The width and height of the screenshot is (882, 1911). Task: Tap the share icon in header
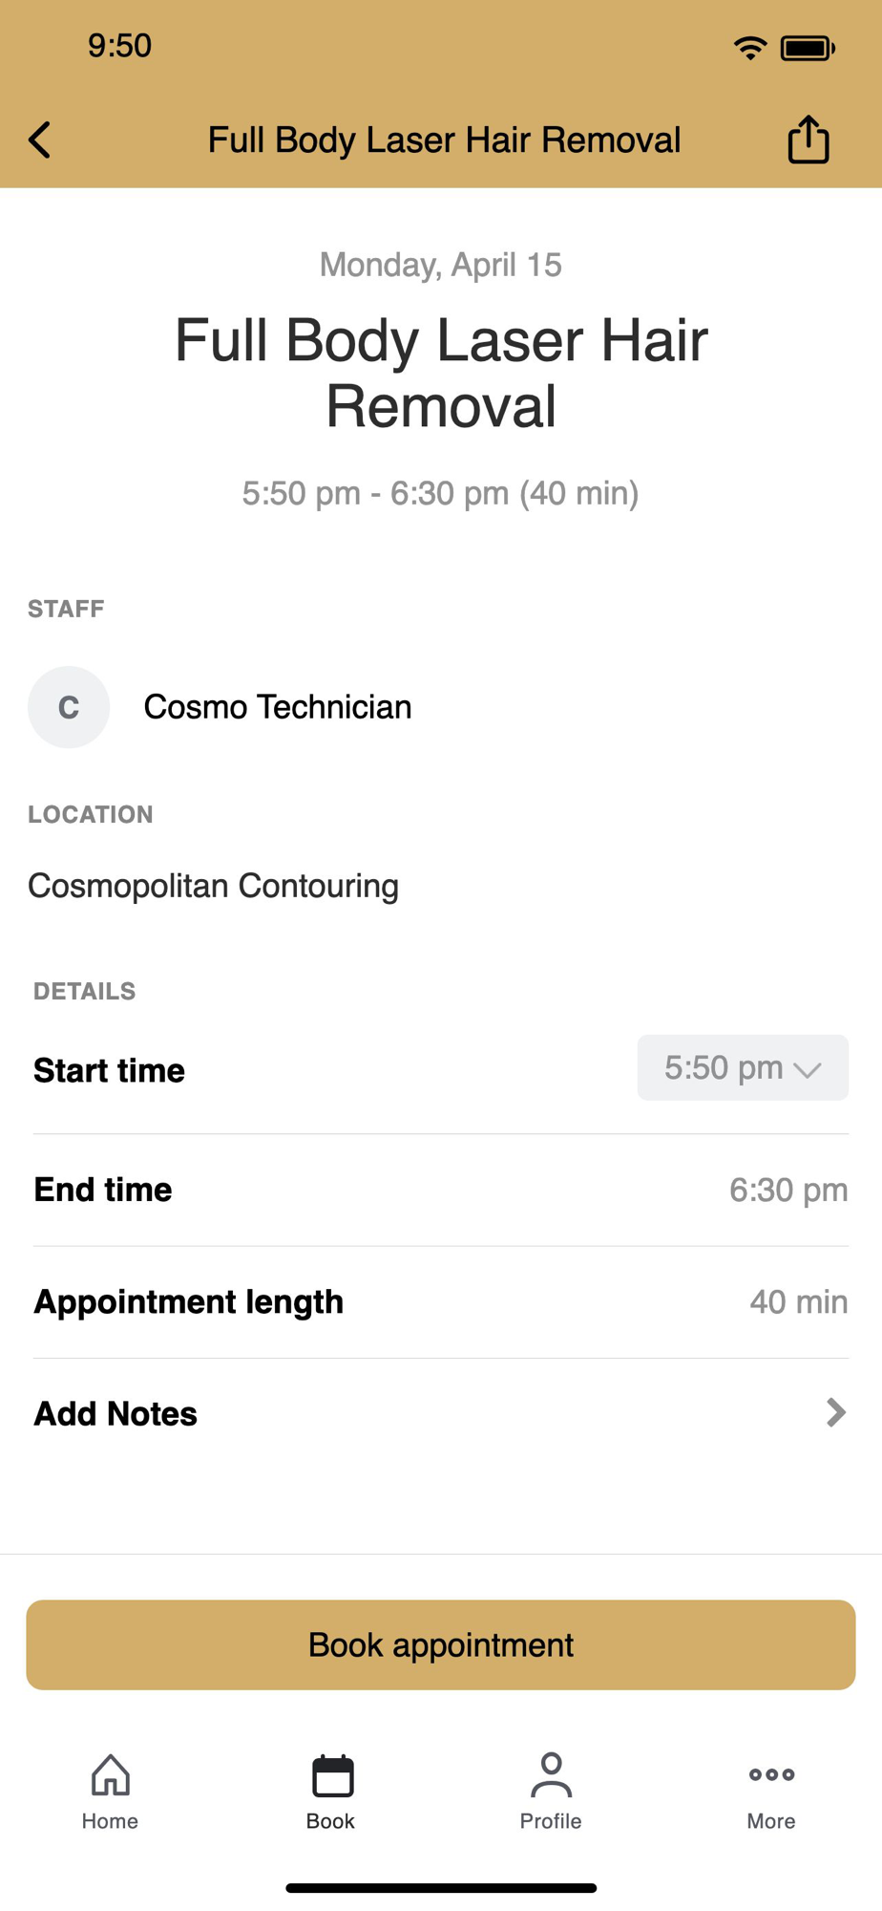pyautogui.click(x=808, y=140)
